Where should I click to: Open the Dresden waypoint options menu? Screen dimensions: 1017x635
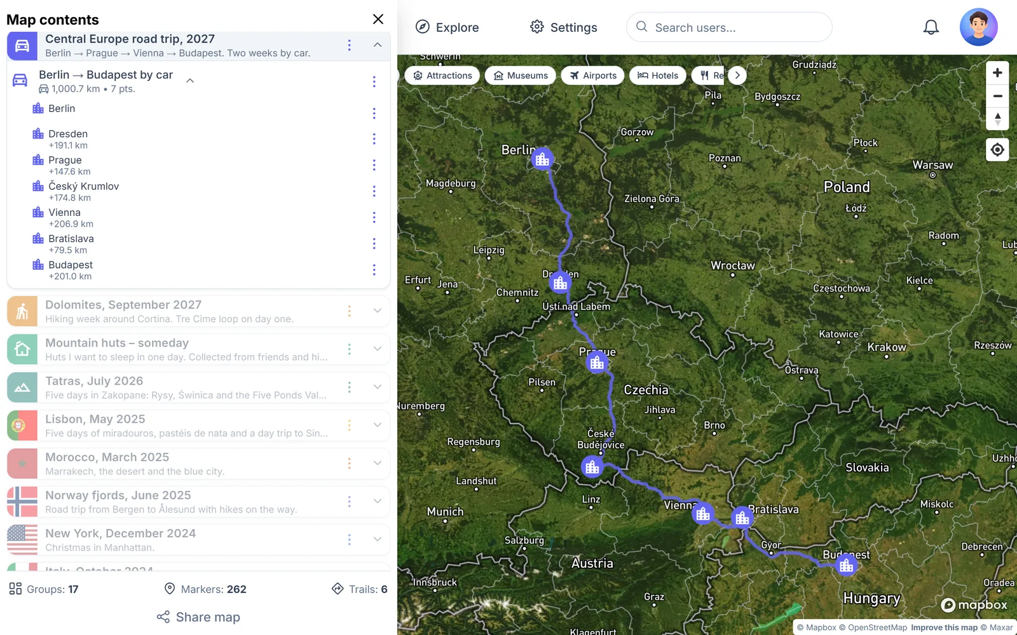pyautogui.click(x=374, y=139)
